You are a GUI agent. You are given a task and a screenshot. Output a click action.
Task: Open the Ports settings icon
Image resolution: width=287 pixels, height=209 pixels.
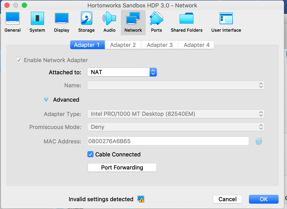(156, 22)
